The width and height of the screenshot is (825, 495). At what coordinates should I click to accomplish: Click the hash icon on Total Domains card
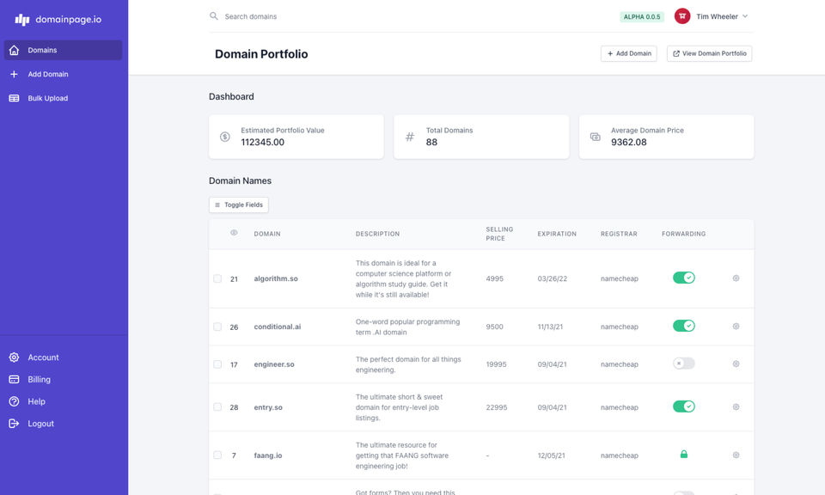point(410,137)
